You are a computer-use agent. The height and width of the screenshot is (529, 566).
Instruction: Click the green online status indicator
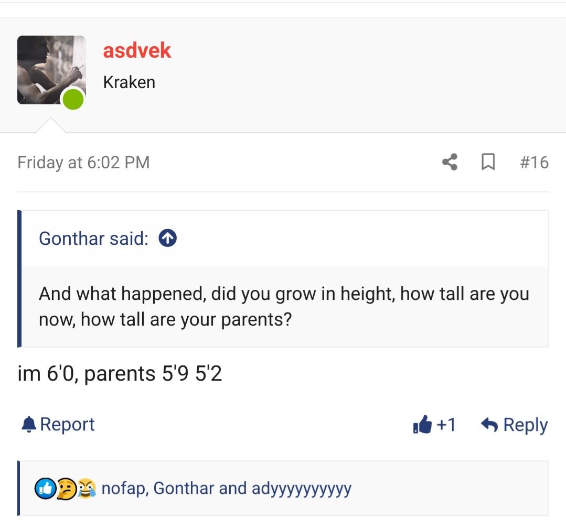point(73,99)
